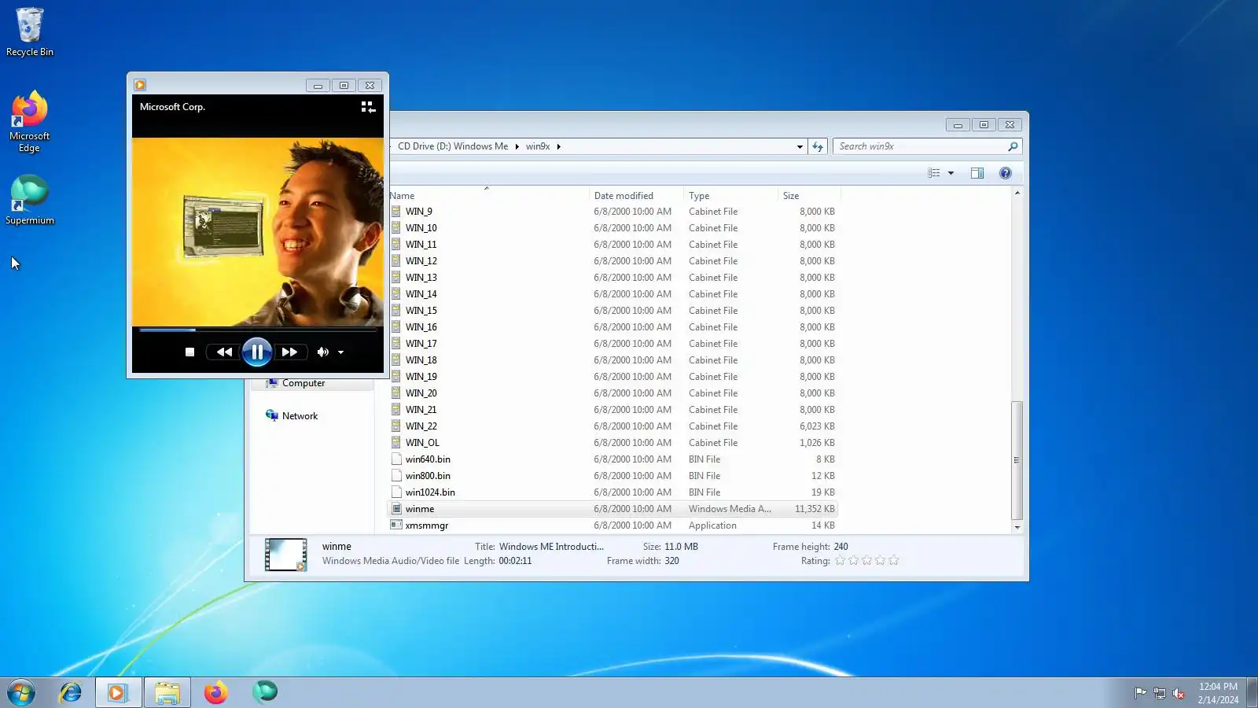Sort files by the Size column

[x=809, y=196]
